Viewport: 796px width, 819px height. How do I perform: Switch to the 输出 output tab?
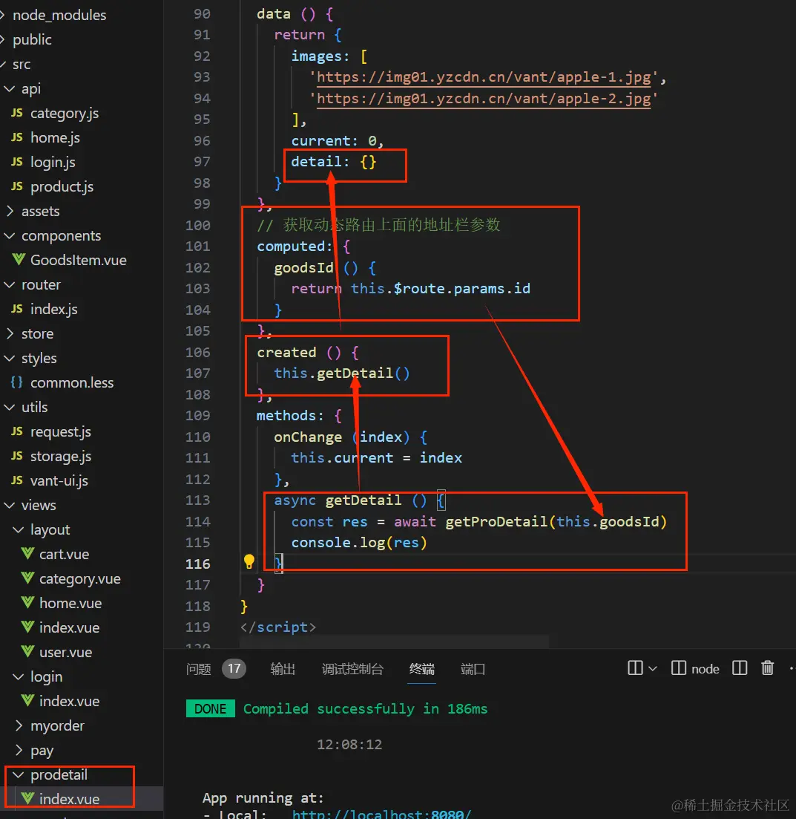[x=283, y=668]
